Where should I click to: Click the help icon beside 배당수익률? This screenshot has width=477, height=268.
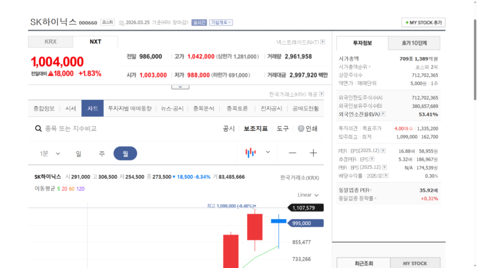tap(386, 176)
